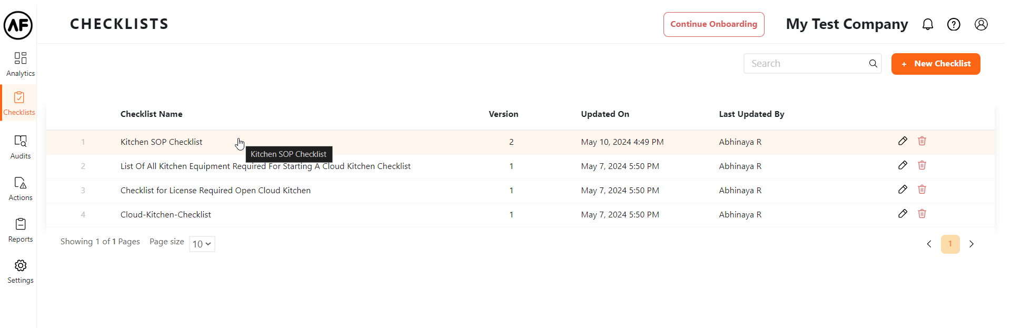Screen dimensions: 1011x328
Task: Select page 1 in pagination
Action: (x=950, y=244)
